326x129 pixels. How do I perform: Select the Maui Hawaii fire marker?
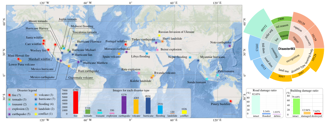(x=18, y=59)
